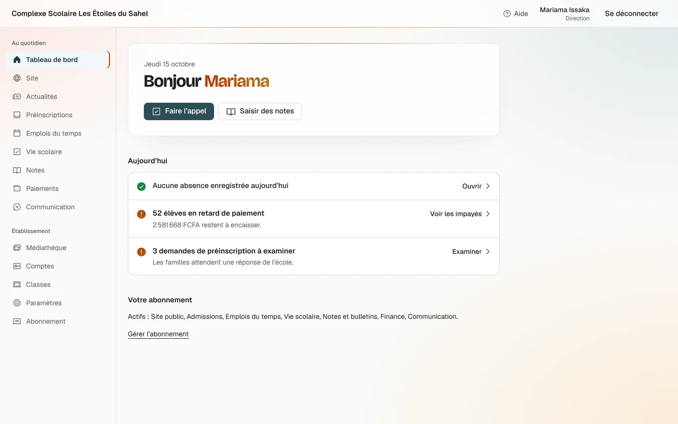Click the 'Actifs : Site public, Admissions…' subscription line
Viewport: 678px width, 424px height.
(x=293, y=316)
